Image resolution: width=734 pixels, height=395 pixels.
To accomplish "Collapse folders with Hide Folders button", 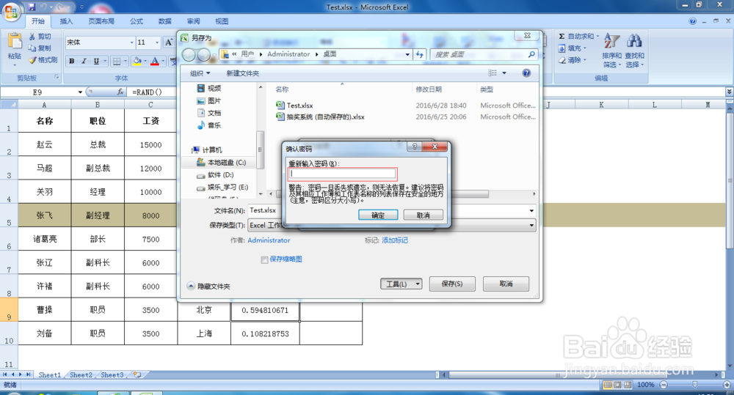I will (208, 286).
